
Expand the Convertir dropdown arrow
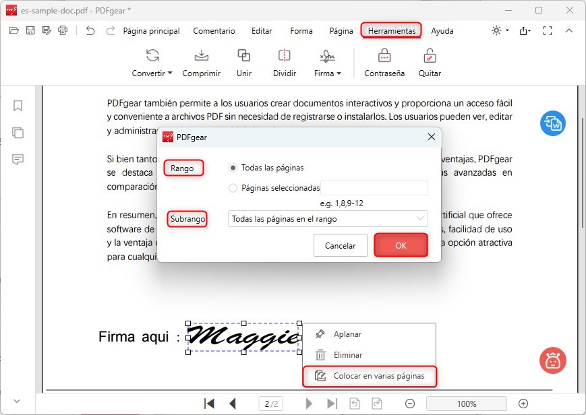tap(170, 73)
